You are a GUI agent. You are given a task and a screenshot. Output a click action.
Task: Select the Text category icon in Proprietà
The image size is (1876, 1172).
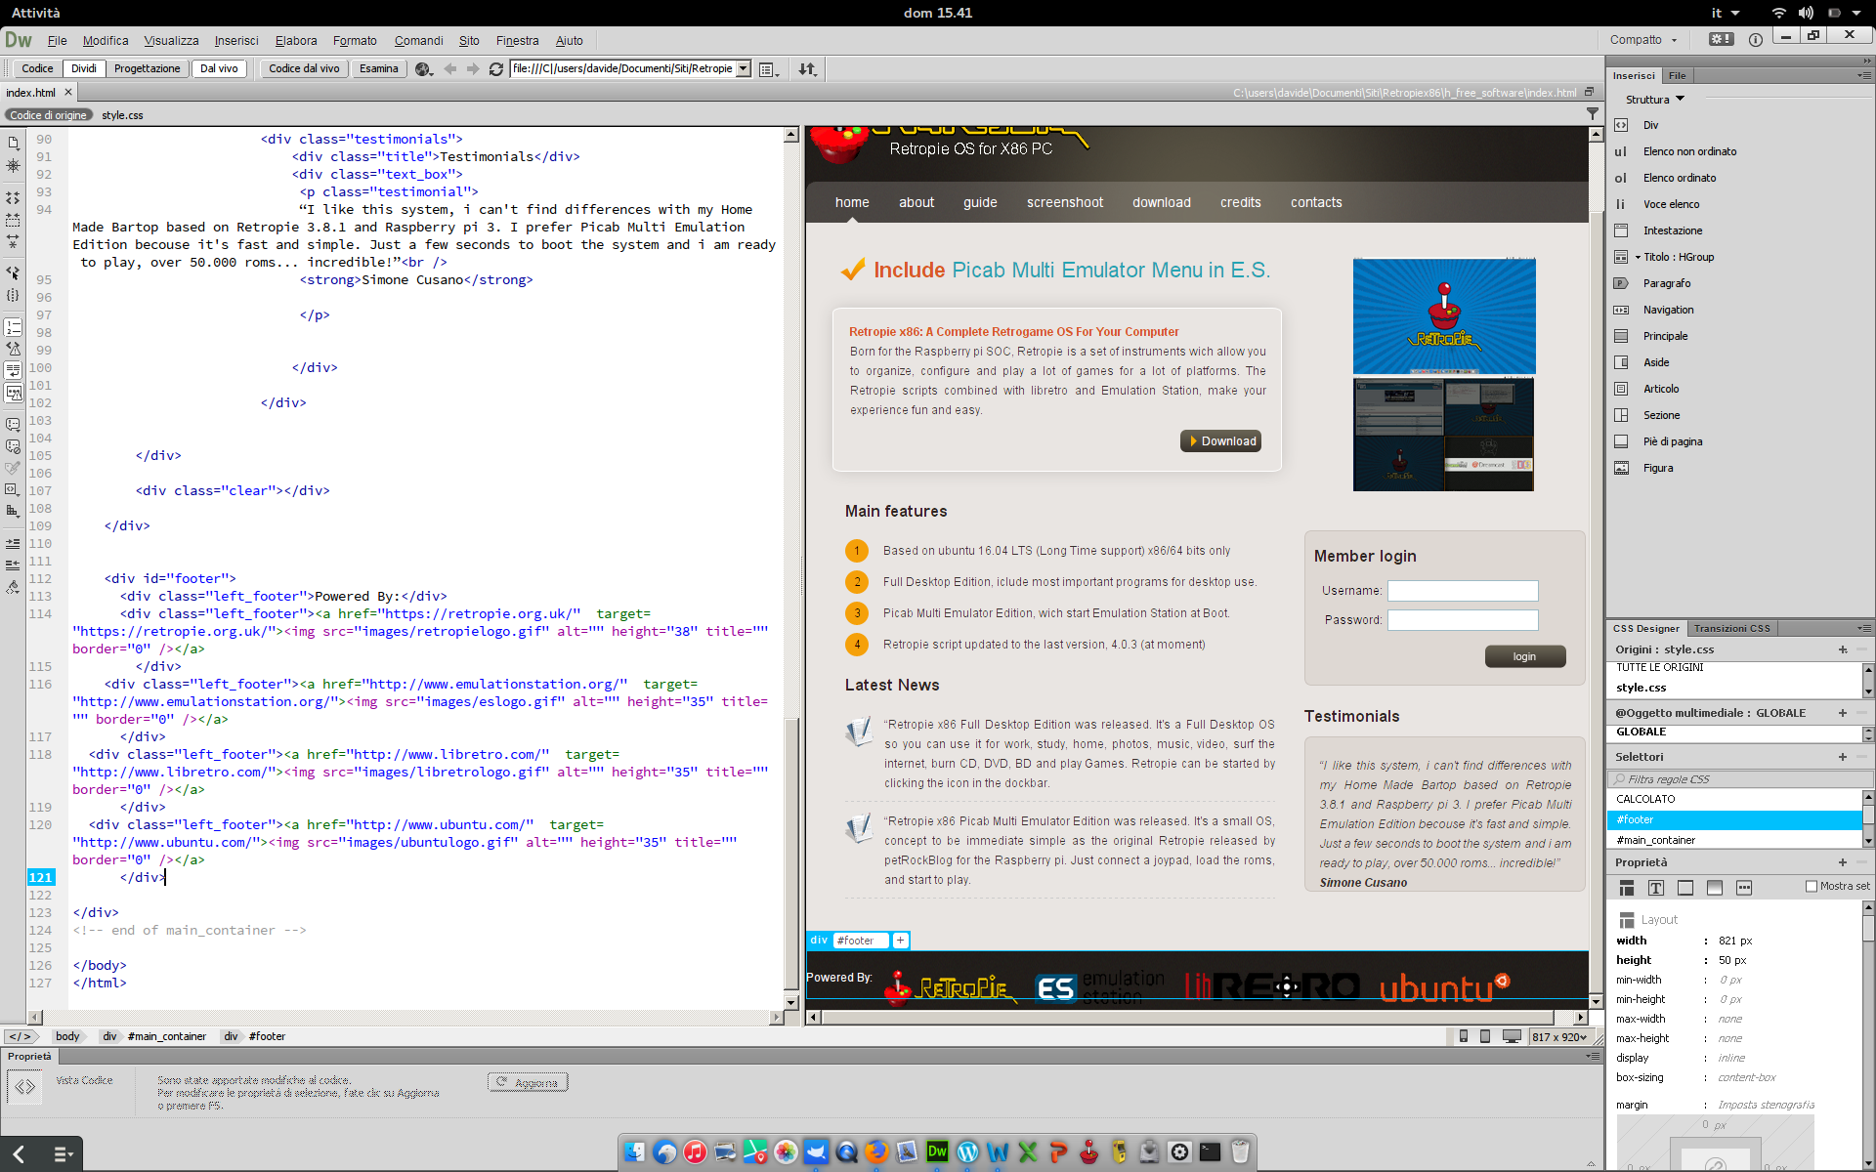coord(1656,888)
